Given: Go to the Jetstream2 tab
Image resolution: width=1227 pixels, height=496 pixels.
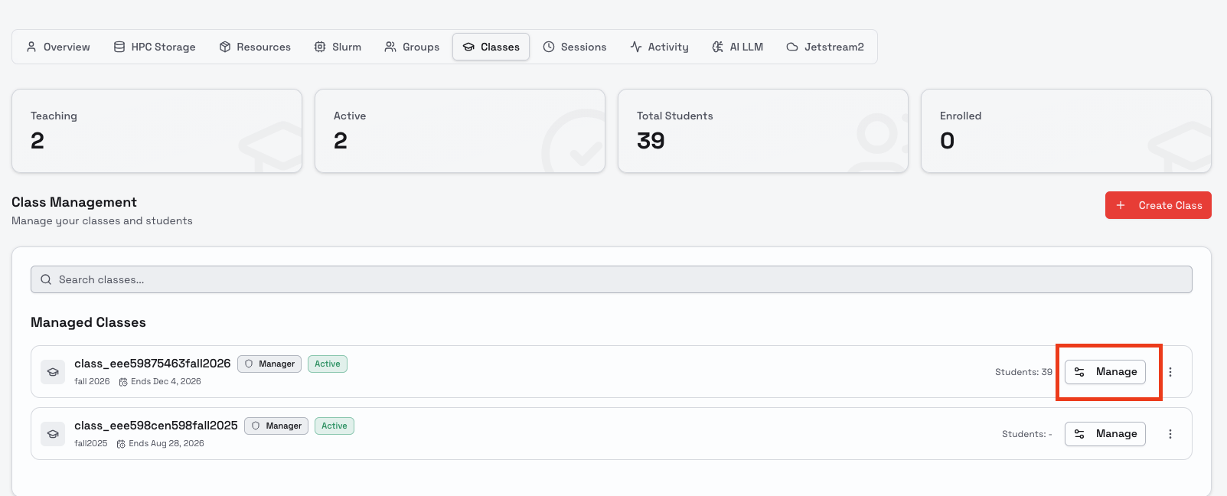Looking at the screenshot, I should tap(825, 47).
